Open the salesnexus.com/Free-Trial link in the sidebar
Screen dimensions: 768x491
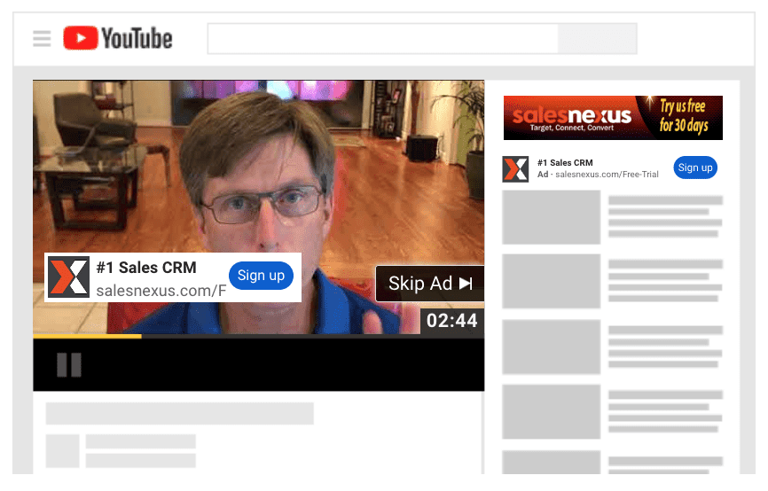coord(607,175)
